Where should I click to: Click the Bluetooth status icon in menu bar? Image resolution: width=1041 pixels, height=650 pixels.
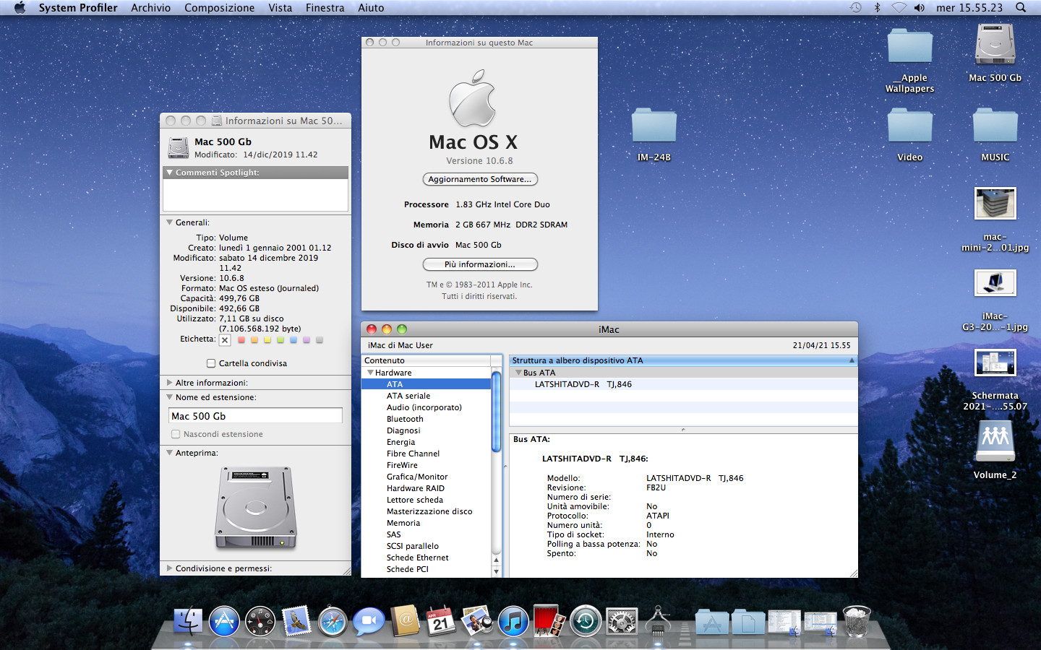877,8
